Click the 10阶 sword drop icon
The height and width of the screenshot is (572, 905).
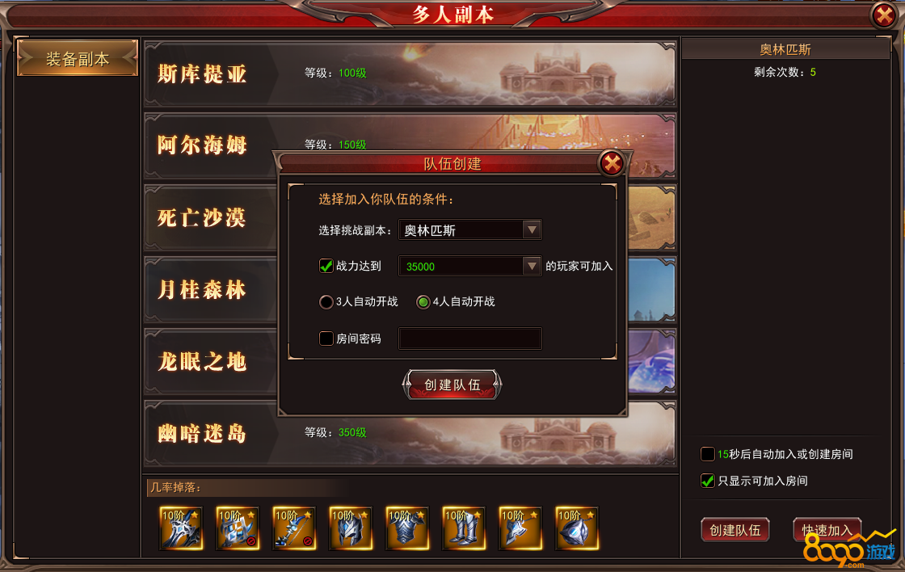[x=181, y=528]
